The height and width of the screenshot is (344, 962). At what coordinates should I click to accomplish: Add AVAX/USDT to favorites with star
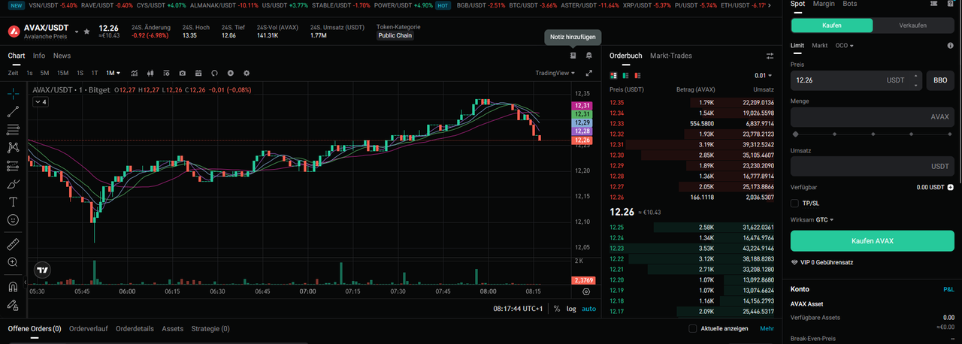tap(87, 32)
